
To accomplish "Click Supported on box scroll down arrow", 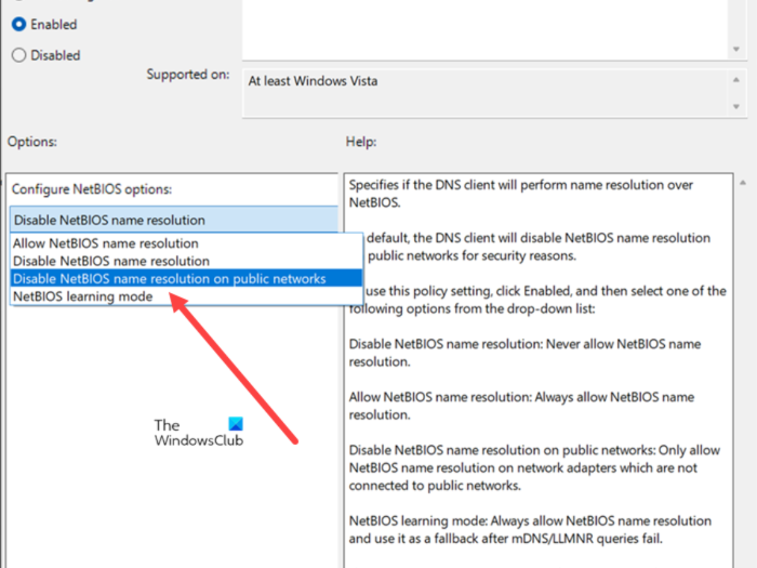I will click(736, 107).
